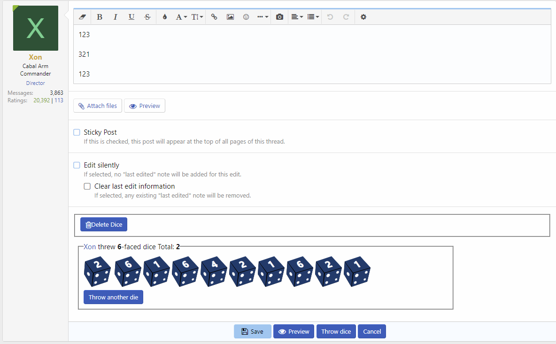Image resolution: width=556 pixels, height=344 pixels.
Task: Apply strikethrough formatting
Action: point(147,17)
